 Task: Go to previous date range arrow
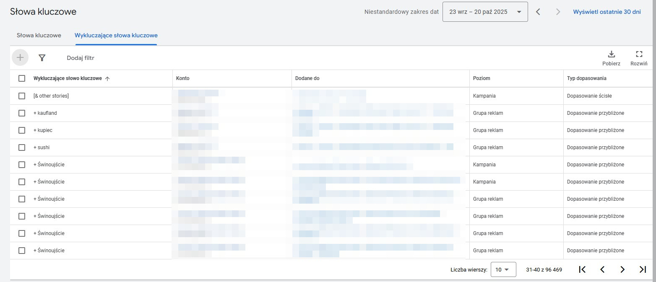(x=538, y=12)
